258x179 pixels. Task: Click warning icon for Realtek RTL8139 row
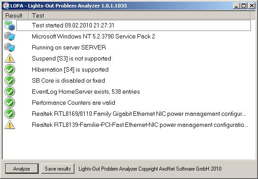pyautogui.click(x=10, y=125)
